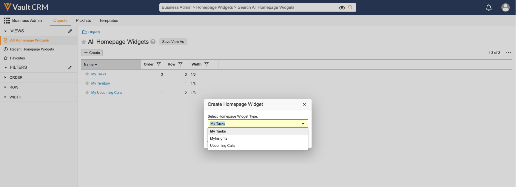
Task: Open the app launcher grid icon
Action: point(7,21)
